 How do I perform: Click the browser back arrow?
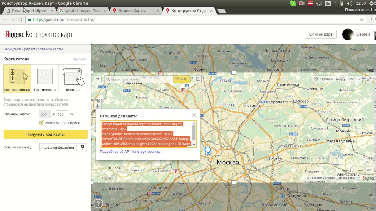click(x=5, y=19)
